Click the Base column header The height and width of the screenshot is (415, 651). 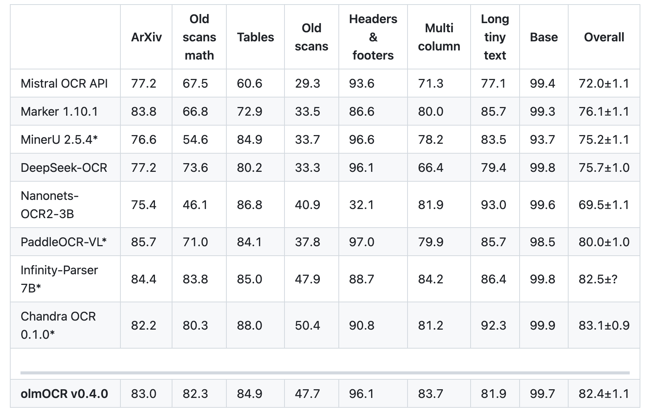tap(544, 37)
